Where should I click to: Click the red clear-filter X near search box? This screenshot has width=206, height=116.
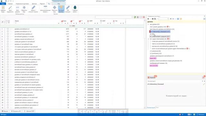(144, 17)
